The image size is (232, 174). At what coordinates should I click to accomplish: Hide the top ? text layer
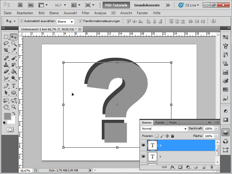click(x=143, y=145)
